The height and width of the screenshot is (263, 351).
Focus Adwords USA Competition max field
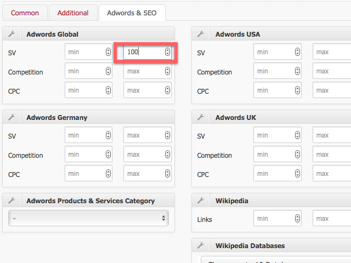(332, 71)
